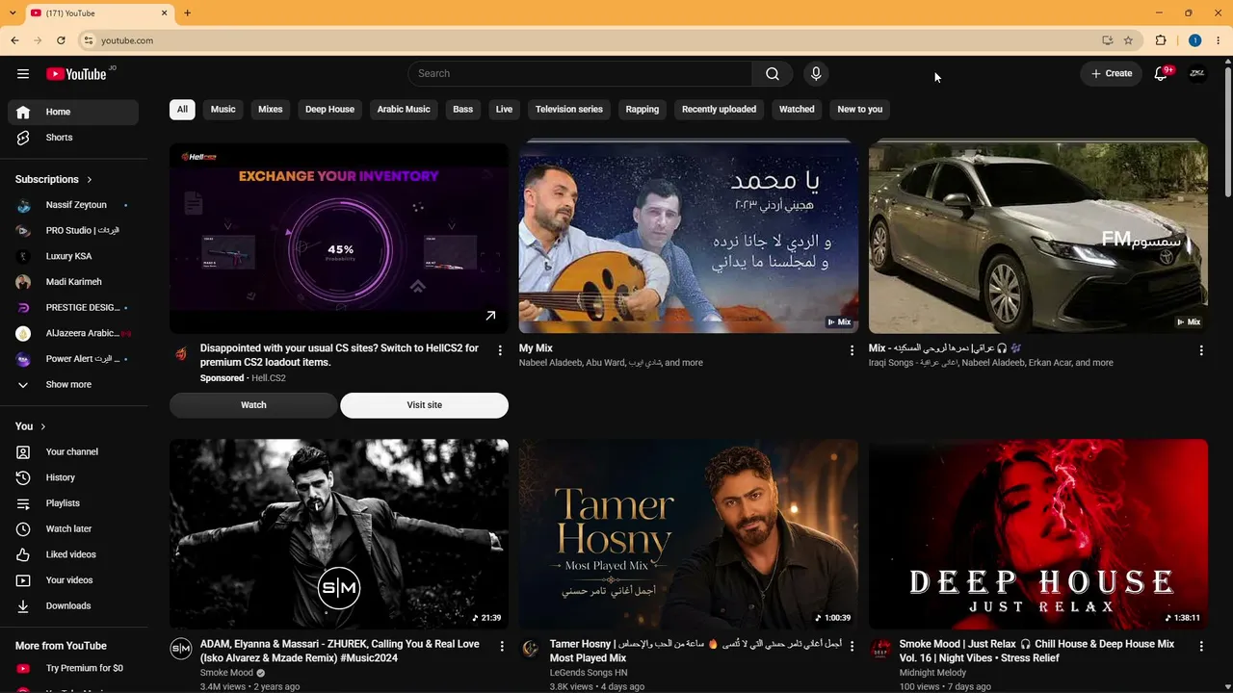
Task: Select the New to you chip
Action: click(x=860, y=110)
